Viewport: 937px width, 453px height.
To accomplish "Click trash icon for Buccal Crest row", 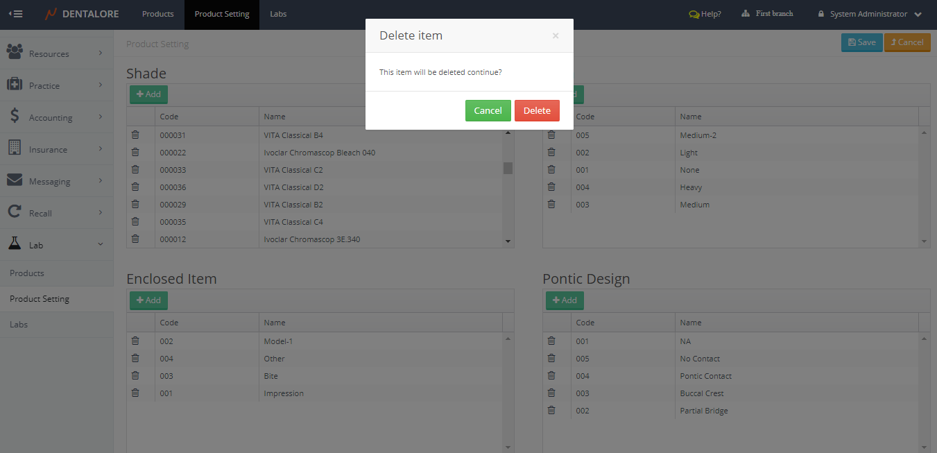I will point(551,393).
